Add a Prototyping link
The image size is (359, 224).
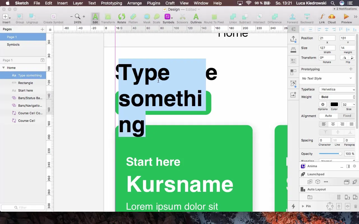[x=351, y=69]
